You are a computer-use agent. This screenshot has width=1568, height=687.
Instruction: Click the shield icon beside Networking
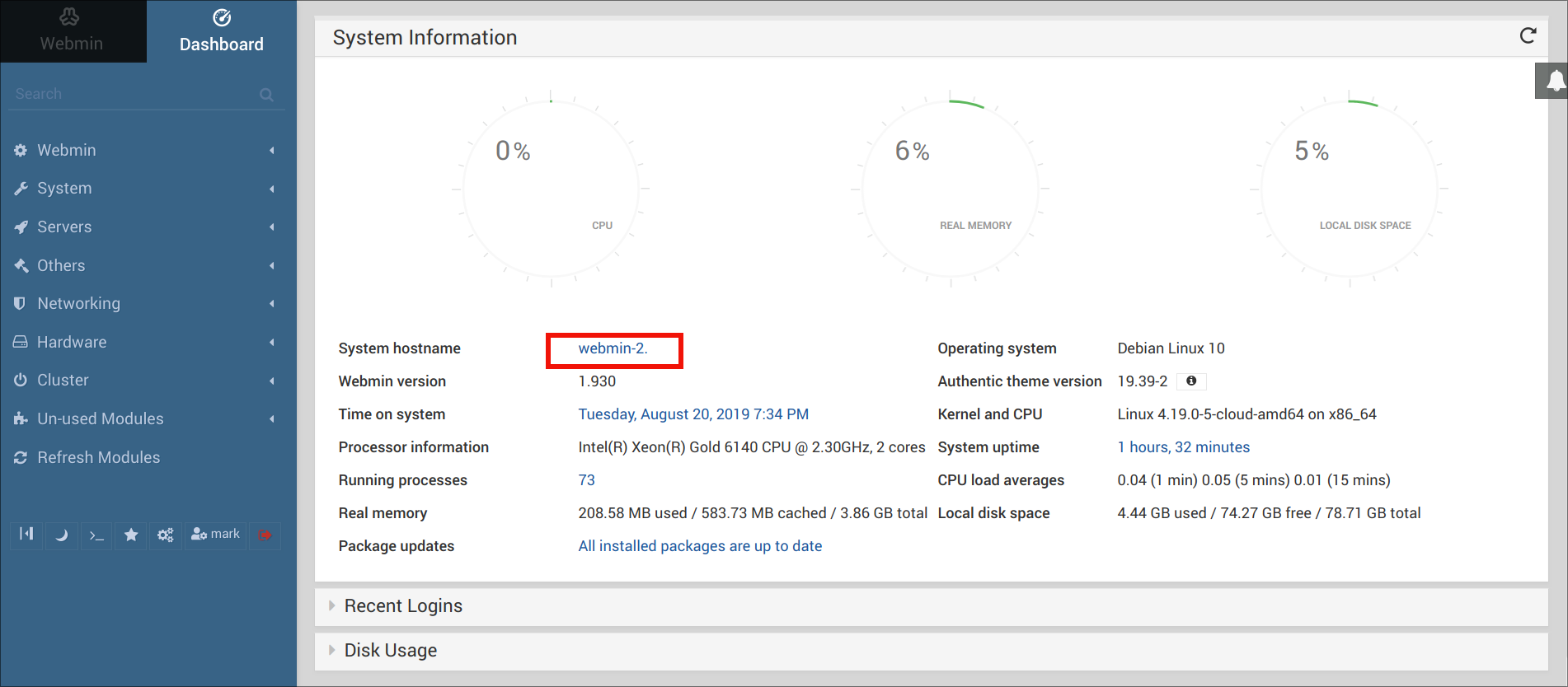20,303
